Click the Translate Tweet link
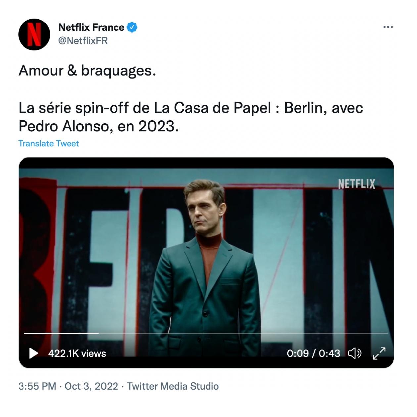Image resolution: width=417 pixels, height=417 pixels. pos(49,143)
